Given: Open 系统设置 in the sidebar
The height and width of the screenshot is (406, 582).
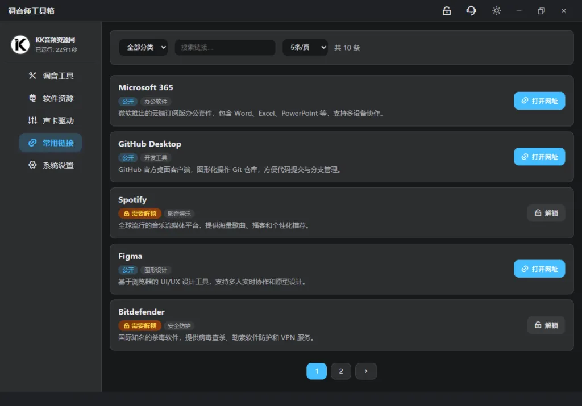Looking at the screenshot, I should [x=51, y=165].
